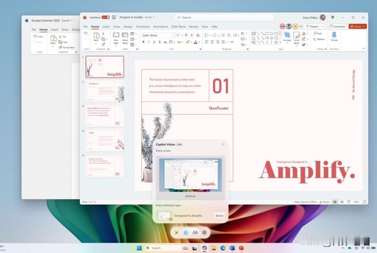Select slide 3 thumbnail
The width and height of the screenshot is (377, 253).
(105, 116)
